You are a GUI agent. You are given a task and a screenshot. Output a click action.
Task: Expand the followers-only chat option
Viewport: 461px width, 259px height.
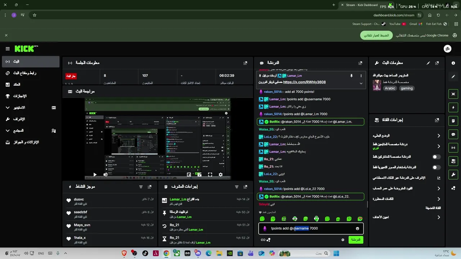click(439, 146)
